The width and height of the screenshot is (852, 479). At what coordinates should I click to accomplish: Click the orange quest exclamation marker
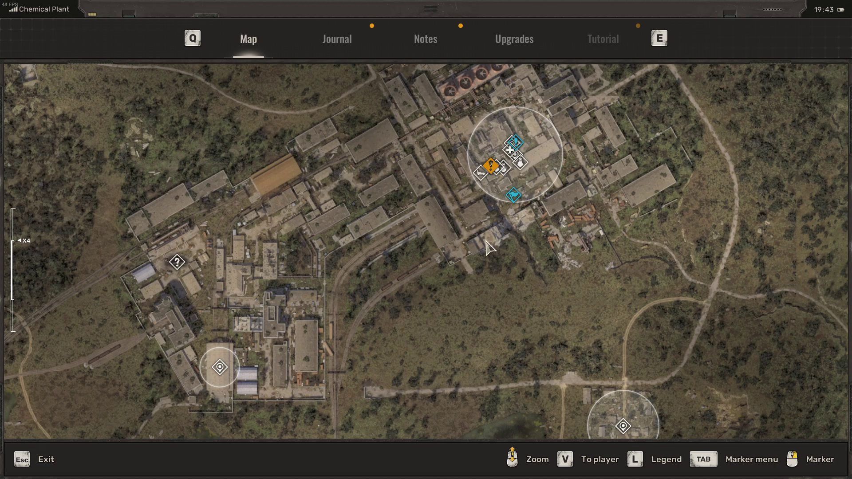[491, 166]
